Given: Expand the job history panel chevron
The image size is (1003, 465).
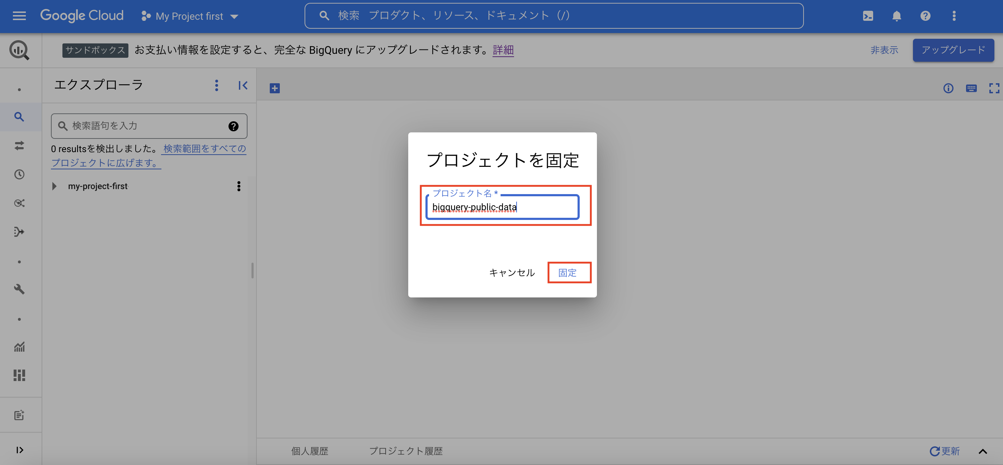Looking at the screenshot, I should click(x=983, y=451).
